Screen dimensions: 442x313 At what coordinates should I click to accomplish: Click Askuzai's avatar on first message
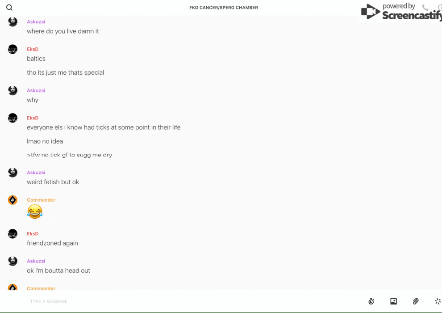[13, 22]
